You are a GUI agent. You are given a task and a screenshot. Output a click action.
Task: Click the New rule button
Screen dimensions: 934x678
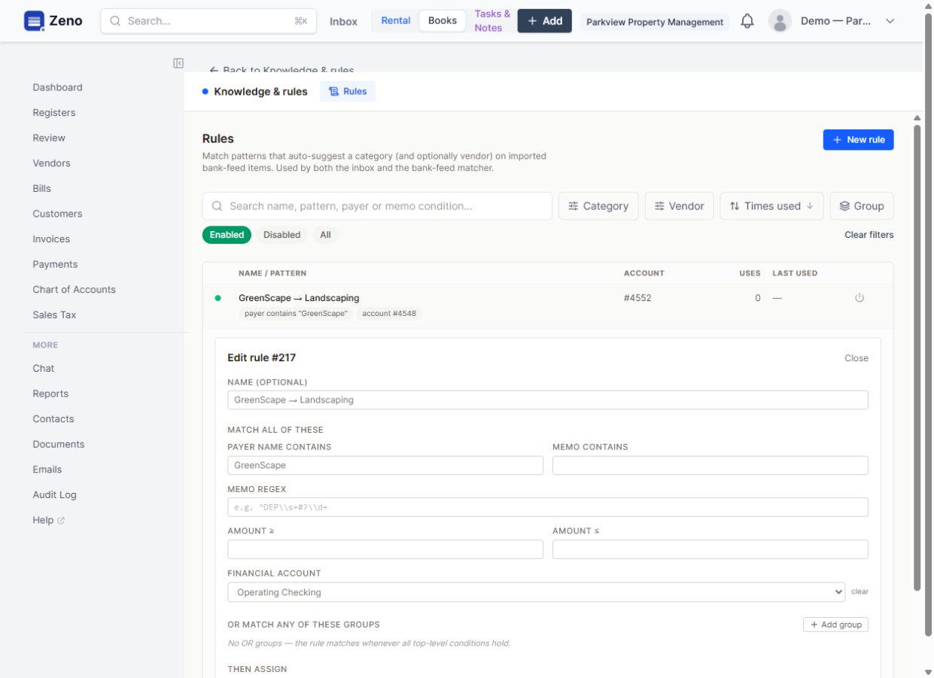pyautogui.click(x=858, y=140)
